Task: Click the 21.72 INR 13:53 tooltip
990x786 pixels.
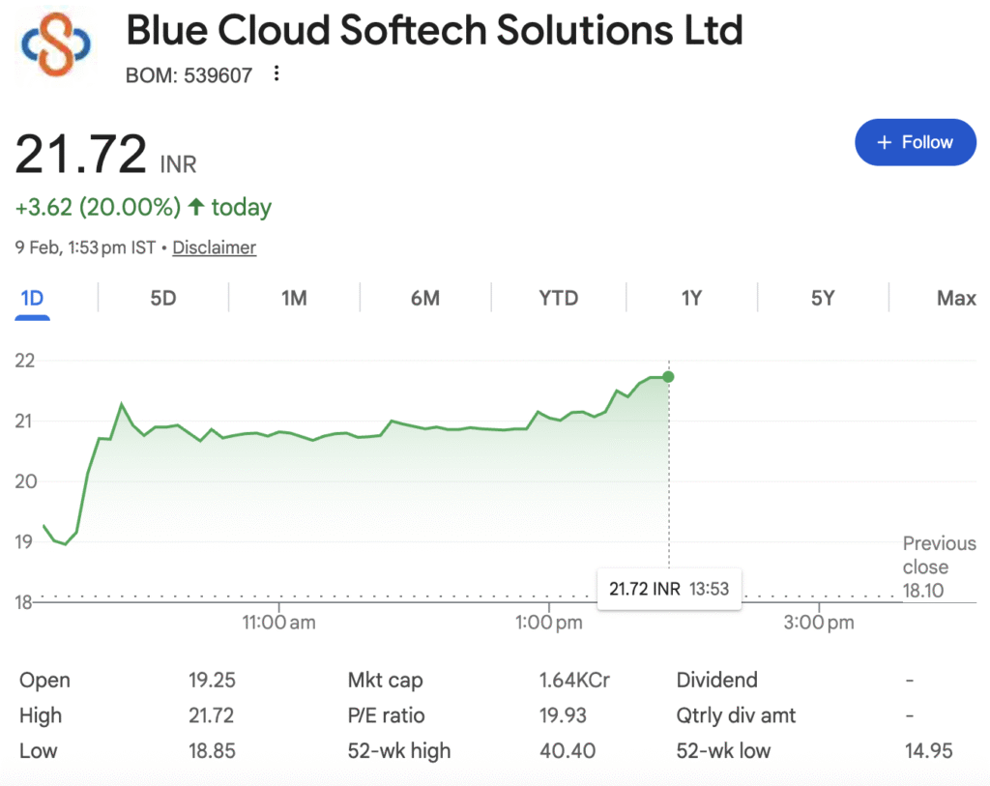Action: [x=668, y=589]
